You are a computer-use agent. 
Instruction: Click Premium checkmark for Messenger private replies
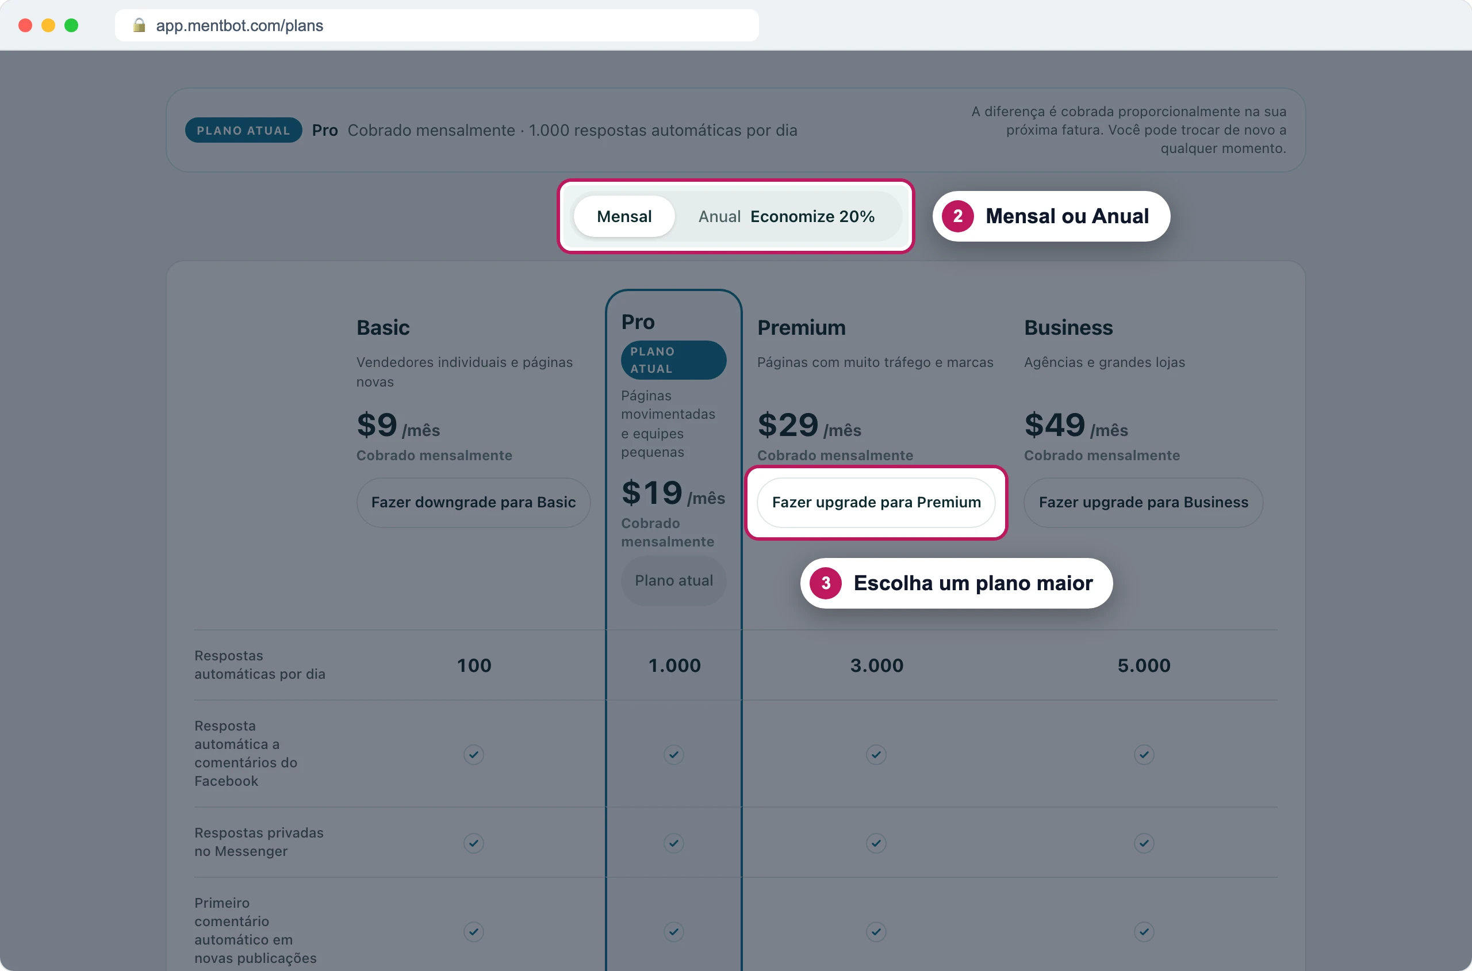click(876, 843)
